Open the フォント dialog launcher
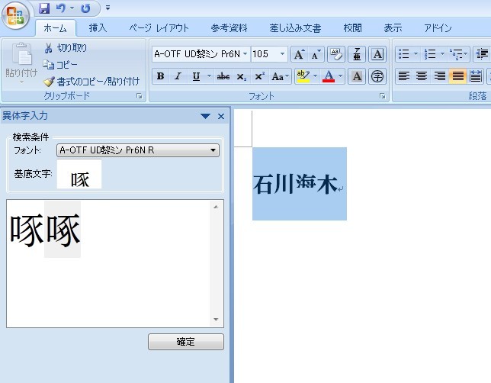 coord(382,96)
